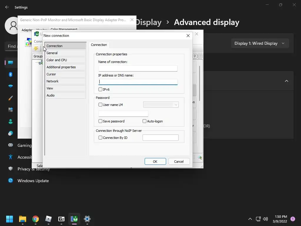Viewport: 301px width, 226px height.
Task: Open the user name dropdown list
Action: pyautogui.click(x=161, y=105)
